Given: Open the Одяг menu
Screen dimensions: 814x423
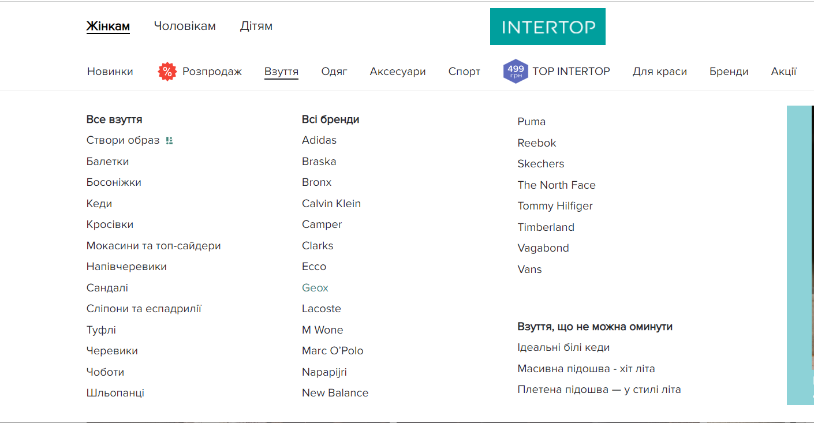Looking at the screenshot, I should coord(334,72).
